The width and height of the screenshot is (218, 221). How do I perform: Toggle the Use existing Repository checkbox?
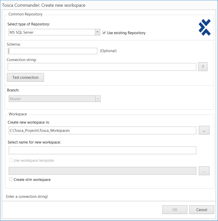104,33
